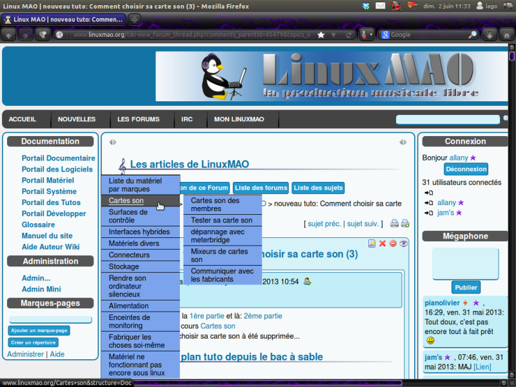
Task: Select Liste du matériel par marques
Action: 140,185
